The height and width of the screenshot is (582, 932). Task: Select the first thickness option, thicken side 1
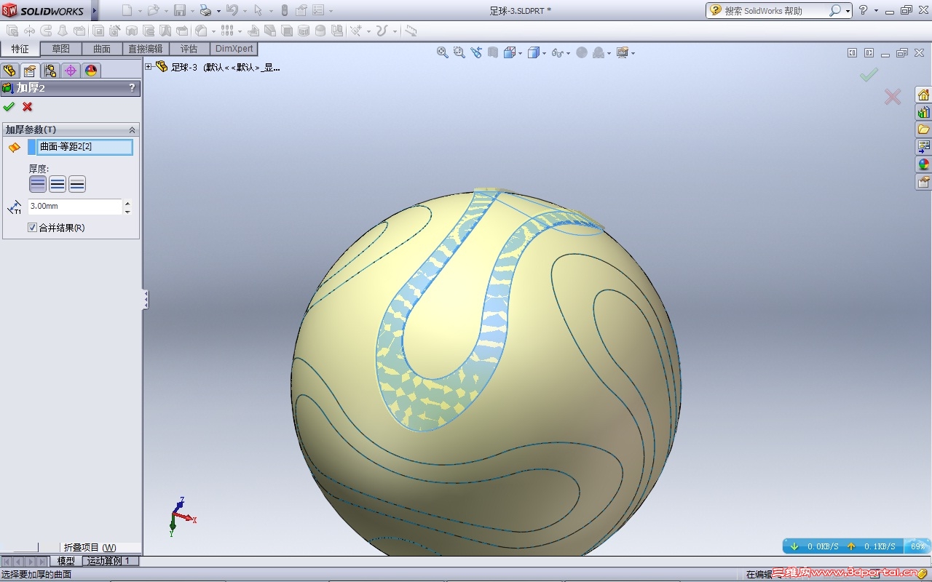[x=38, y=184]
